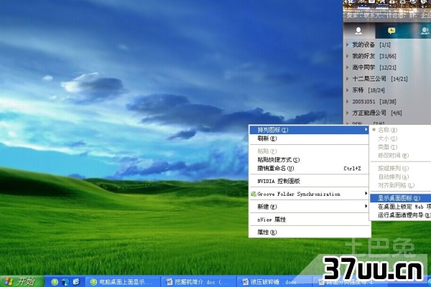Switch to 液压破碎锤 taskbar document

pos(274,282)
